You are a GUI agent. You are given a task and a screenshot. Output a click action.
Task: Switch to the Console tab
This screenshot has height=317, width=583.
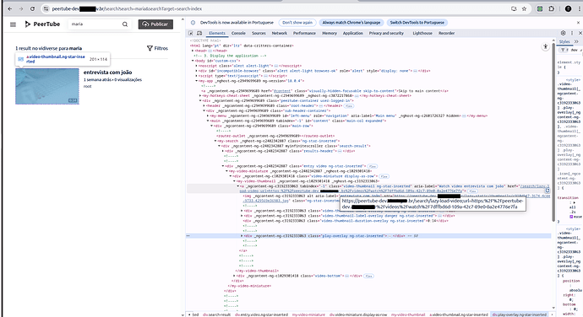click(238, 33)
